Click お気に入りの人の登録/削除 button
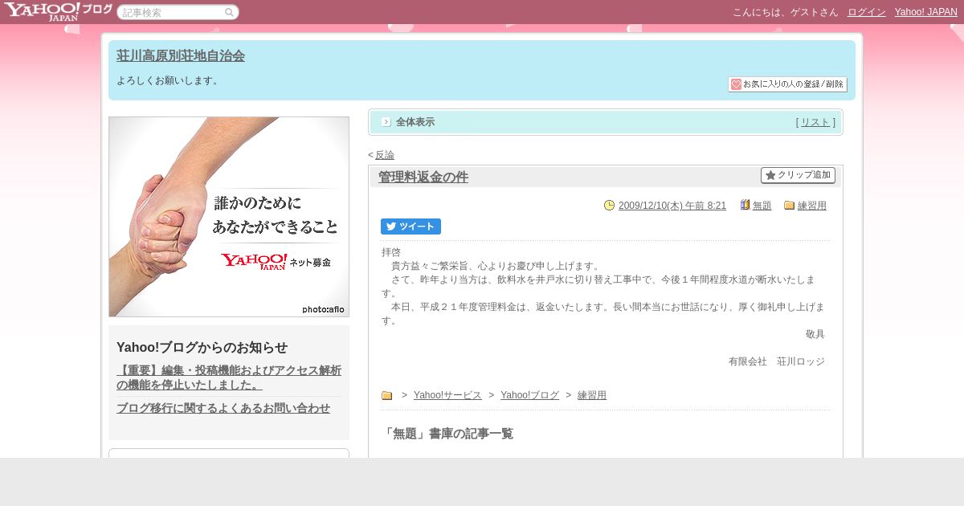This screenshot has height=506, width=964. click(x=787, y=84)
